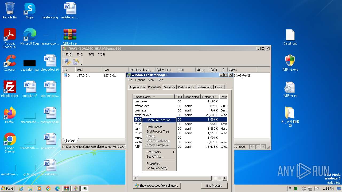Select the criticalu.rtf document icon
Viewport: 342px width, 192px height.
click(x=30, y=89)
